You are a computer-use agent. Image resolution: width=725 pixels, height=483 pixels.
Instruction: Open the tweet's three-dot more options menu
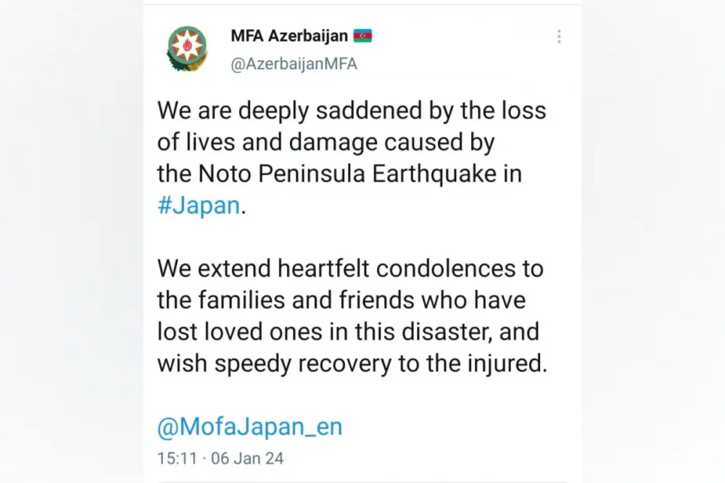559,36
